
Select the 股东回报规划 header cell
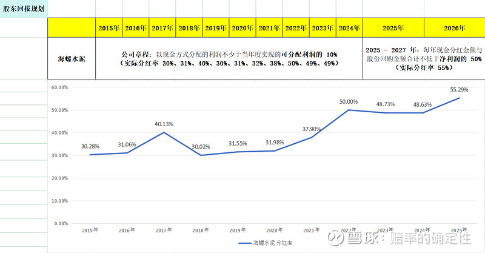[x=24, y=8]
